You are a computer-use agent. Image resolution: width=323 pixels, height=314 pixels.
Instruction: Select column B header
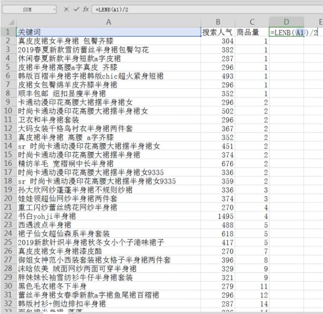[218, 22]
